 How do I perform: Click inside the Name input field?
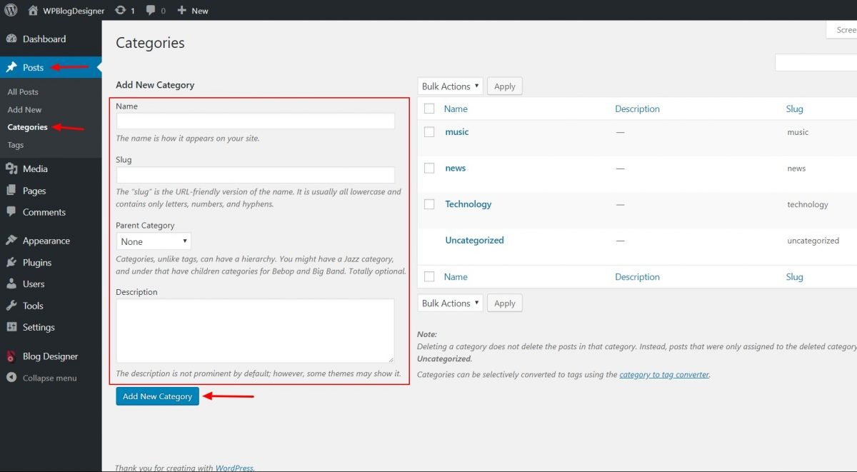(x=255, y=121)
